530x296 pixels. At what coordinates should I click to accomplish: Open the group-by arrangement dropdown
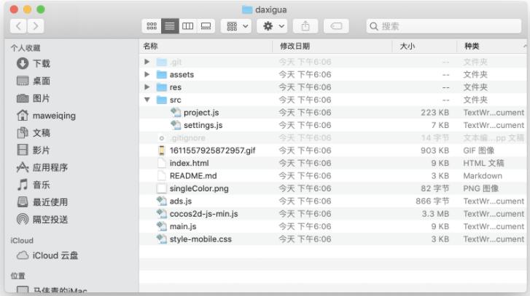(x=235, y=25)
